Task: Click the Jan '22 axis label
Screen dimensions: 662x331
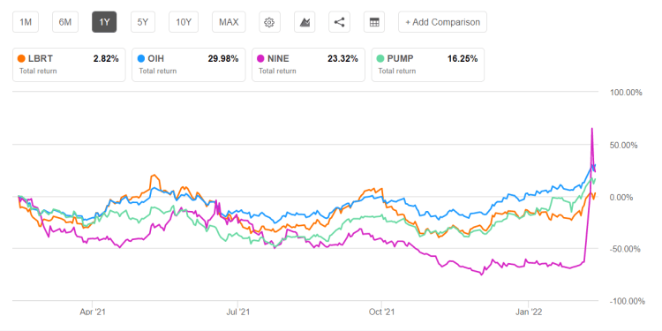Action: 528,312
